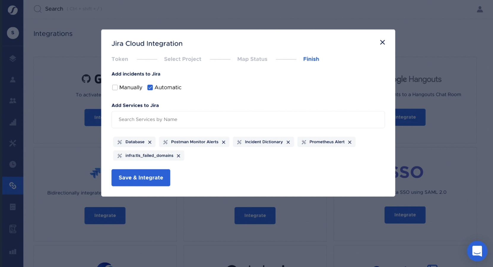493x267 pixels.
Task: Check the Manually checkbox
Action: [x=115, y=88]
